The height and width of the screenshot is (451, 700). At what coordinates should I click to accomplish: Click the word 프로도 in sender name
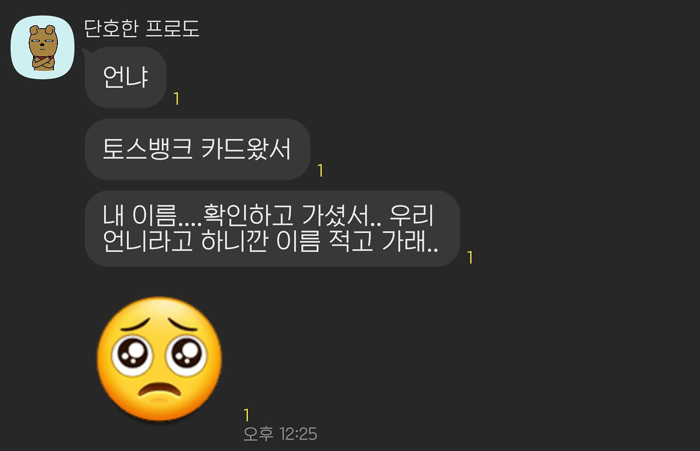[173, 29]
